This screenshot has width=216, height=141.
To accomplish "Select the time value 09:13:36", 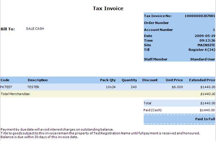I will 207,40.
